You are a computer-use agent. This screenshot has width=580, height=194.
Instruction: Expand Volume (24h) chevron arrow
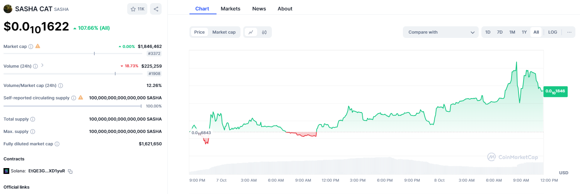click(x=42, y=65)
